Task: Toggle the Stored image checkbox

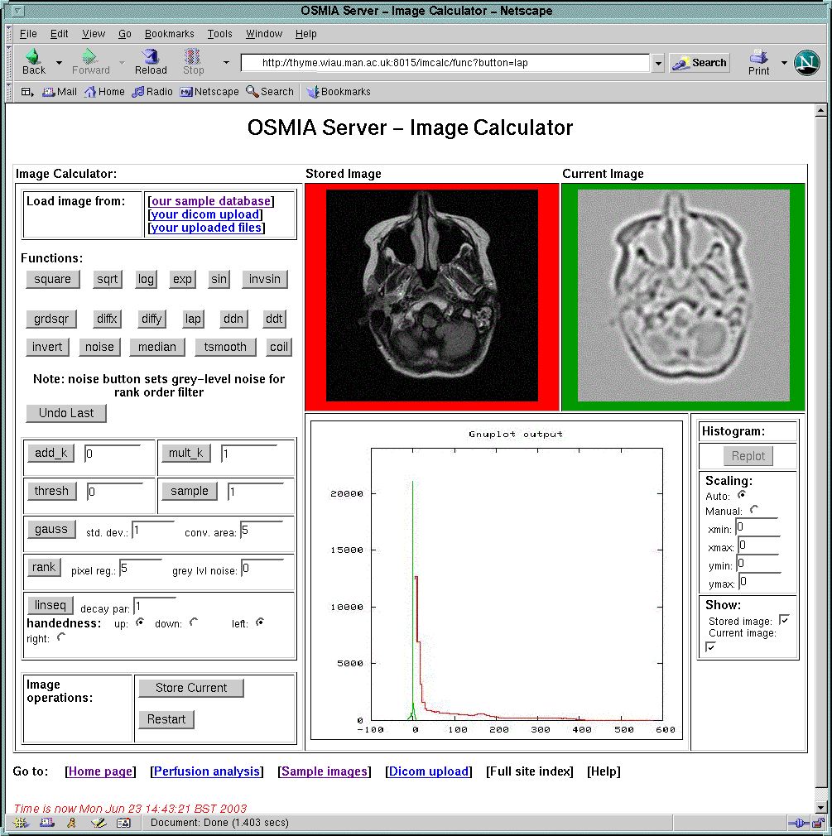Action: (x=784, y=620)
